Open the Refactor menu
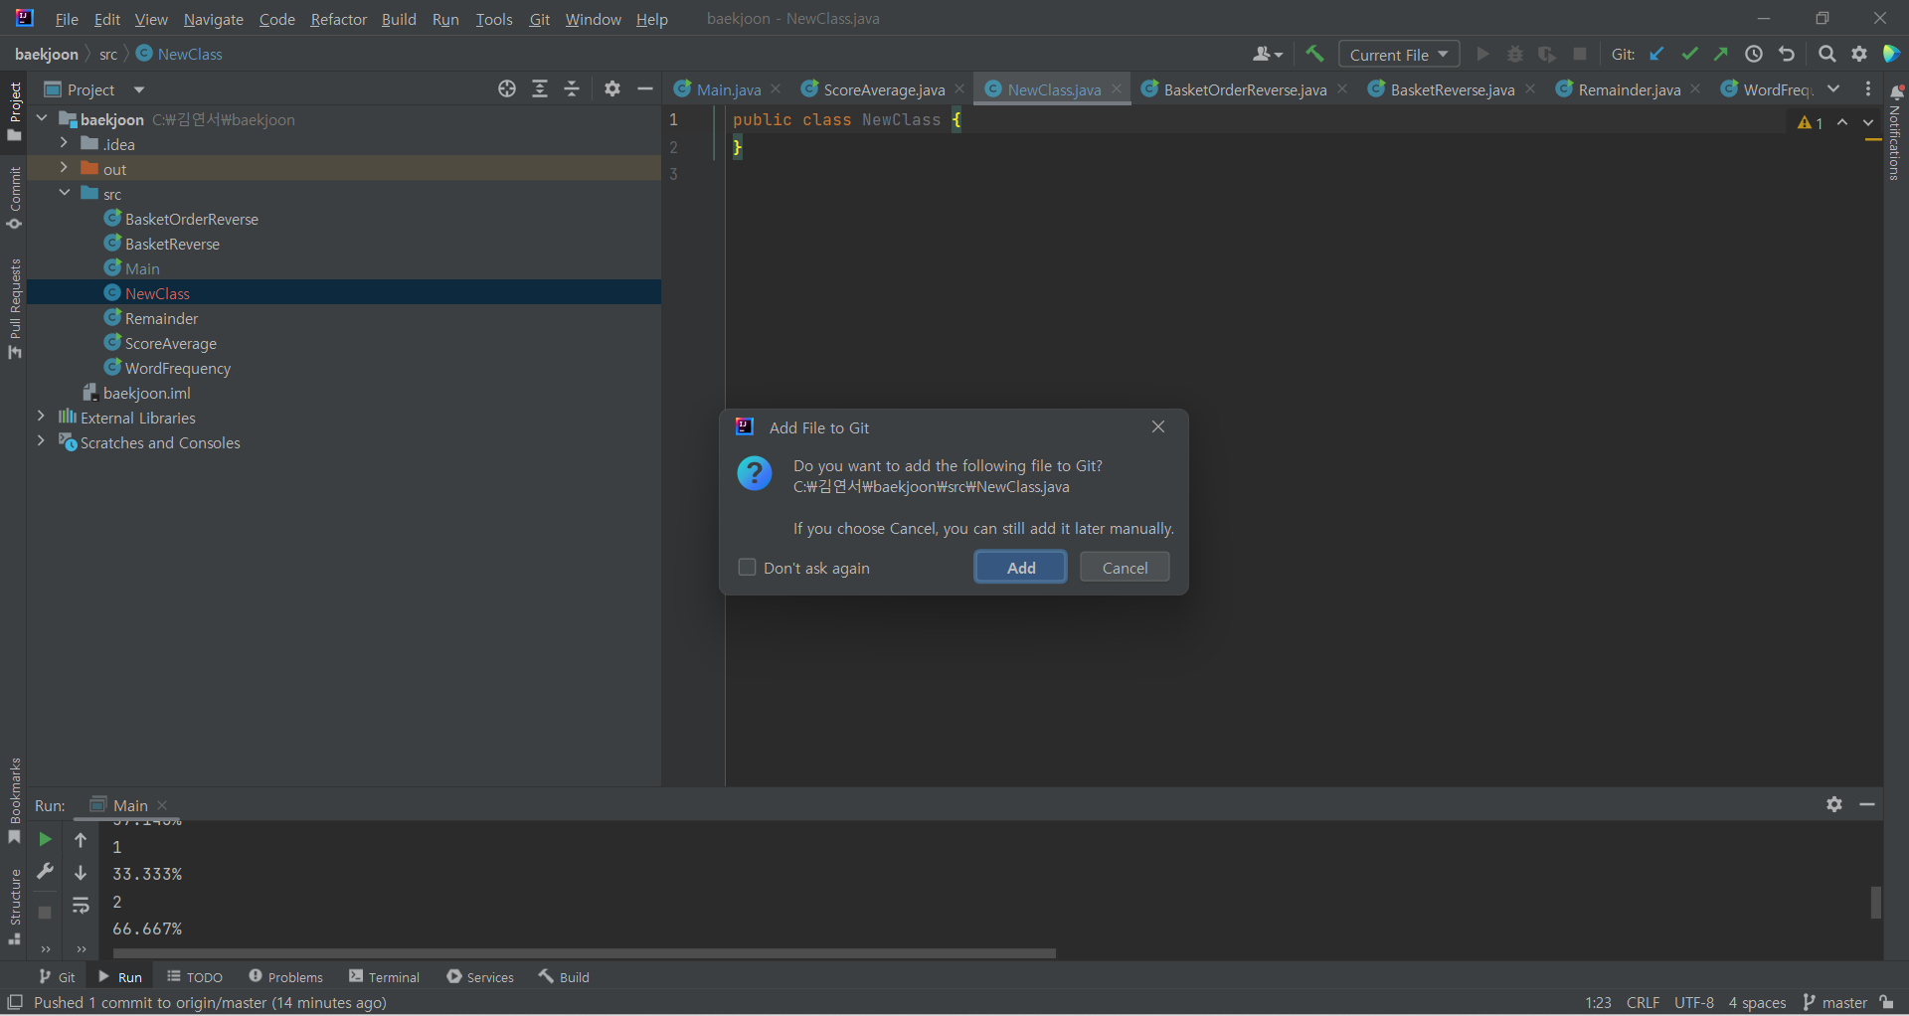 coord(338,19)
